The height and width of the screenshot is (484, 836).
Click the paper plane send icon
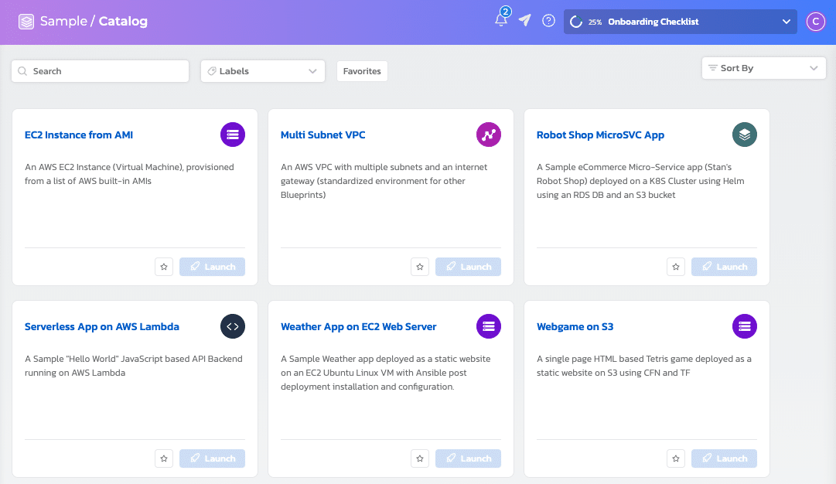click(x=525, y=20)
